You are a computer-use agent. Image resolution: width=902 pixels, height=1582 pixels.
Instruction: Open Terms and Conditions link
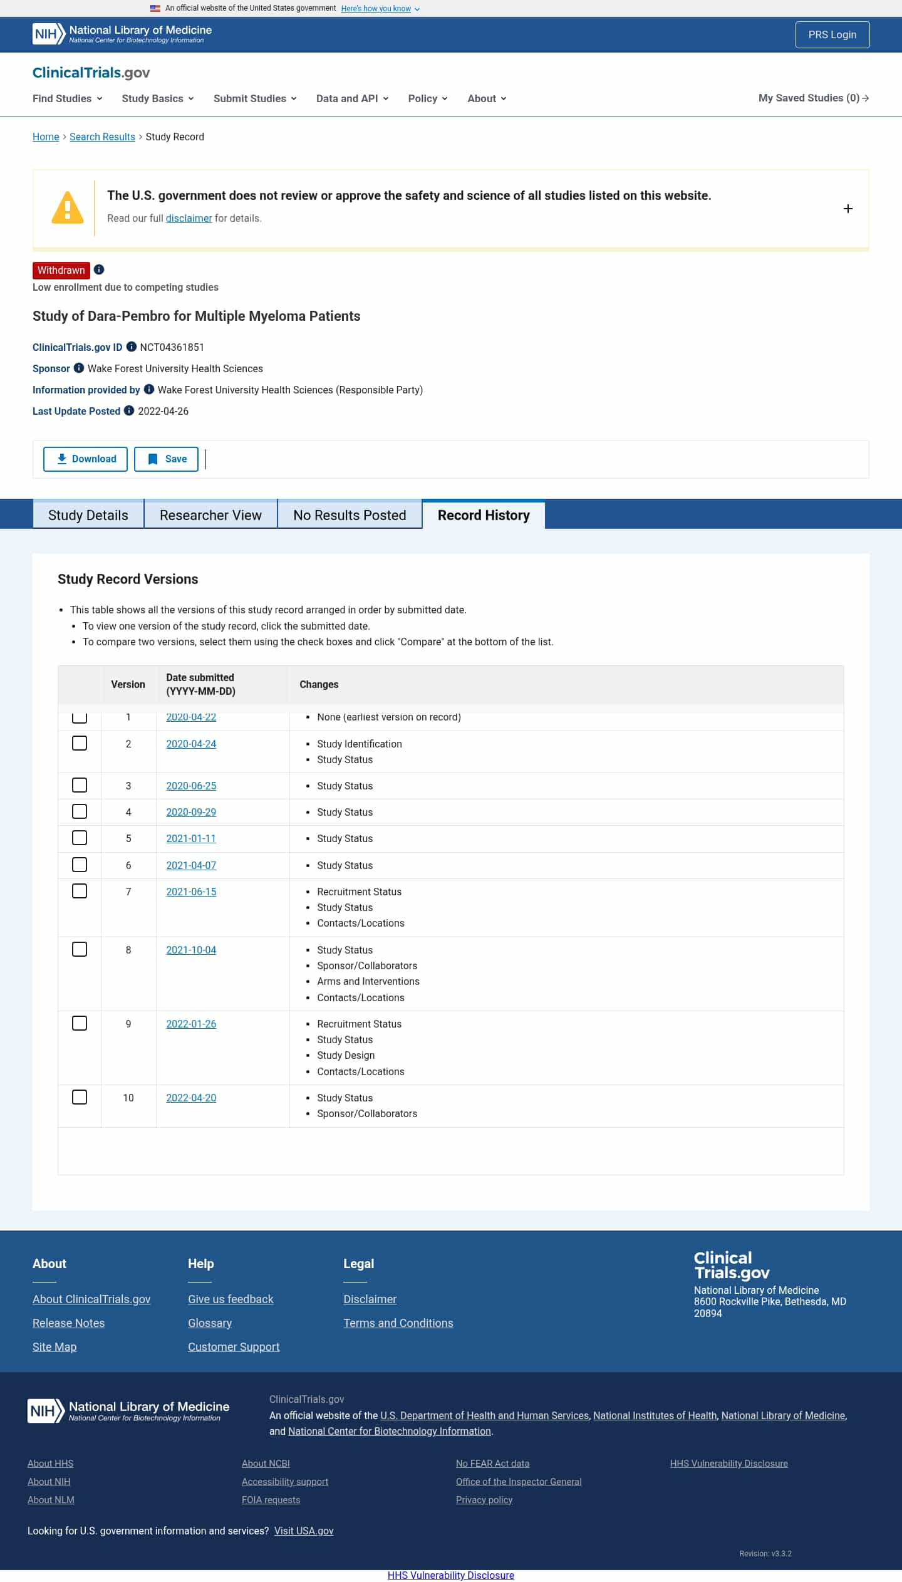click(x=398, y=1323)
